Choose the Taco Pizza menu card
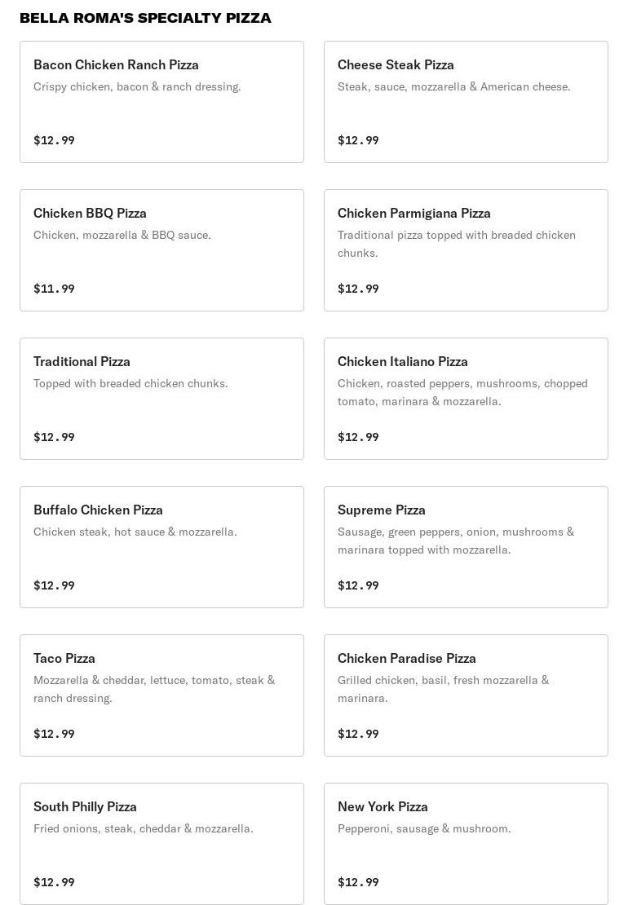 (161, 695)
